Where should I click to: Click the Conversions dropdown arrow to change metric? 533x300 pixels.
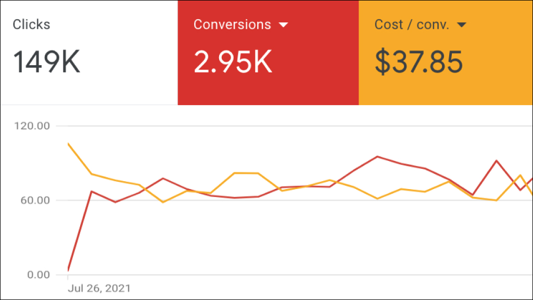284,24
